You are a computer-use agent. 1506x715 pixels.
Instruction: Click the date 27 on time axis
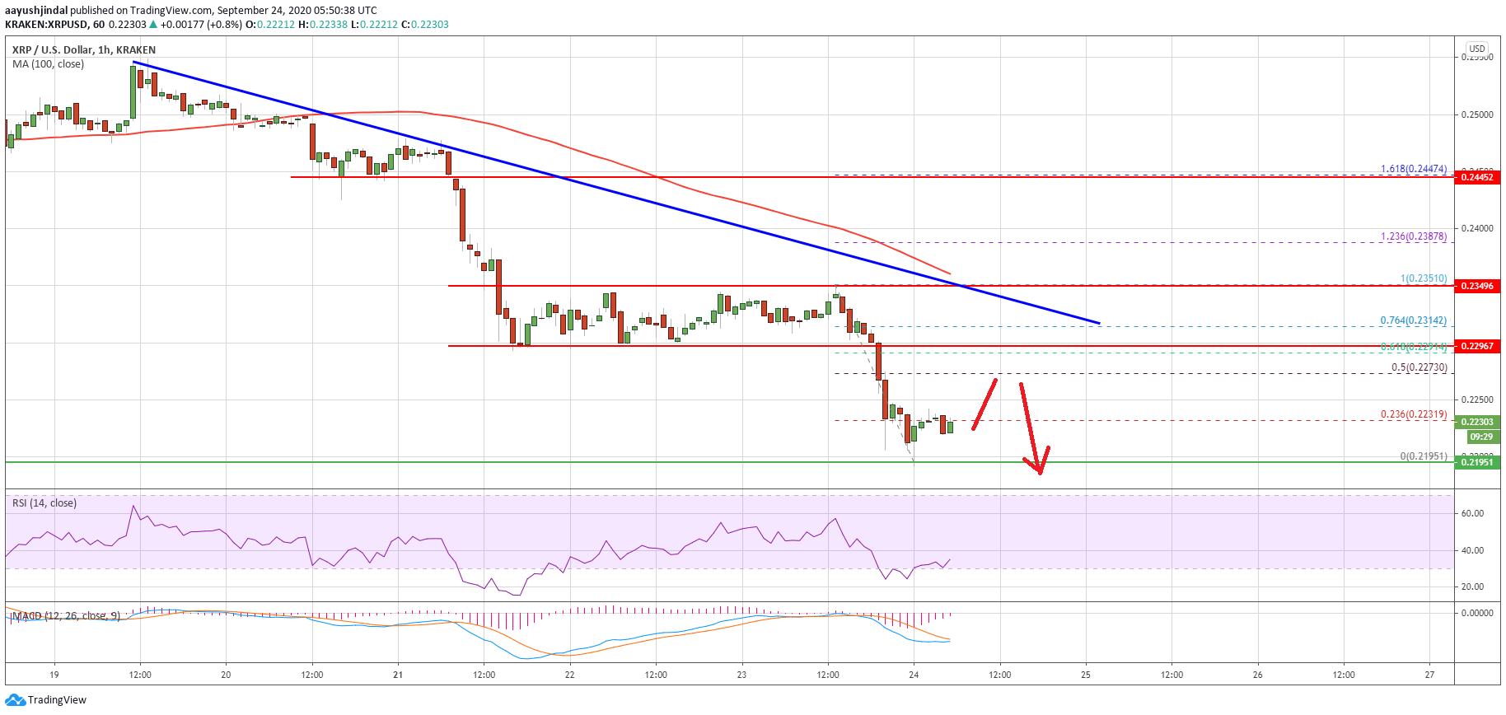1429,675
